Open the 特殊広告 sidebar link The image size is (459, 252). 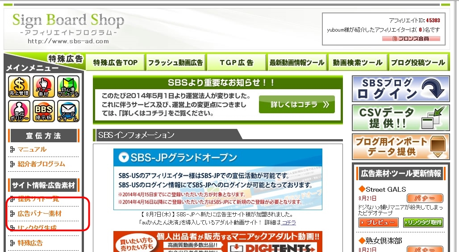click(30, 243)
